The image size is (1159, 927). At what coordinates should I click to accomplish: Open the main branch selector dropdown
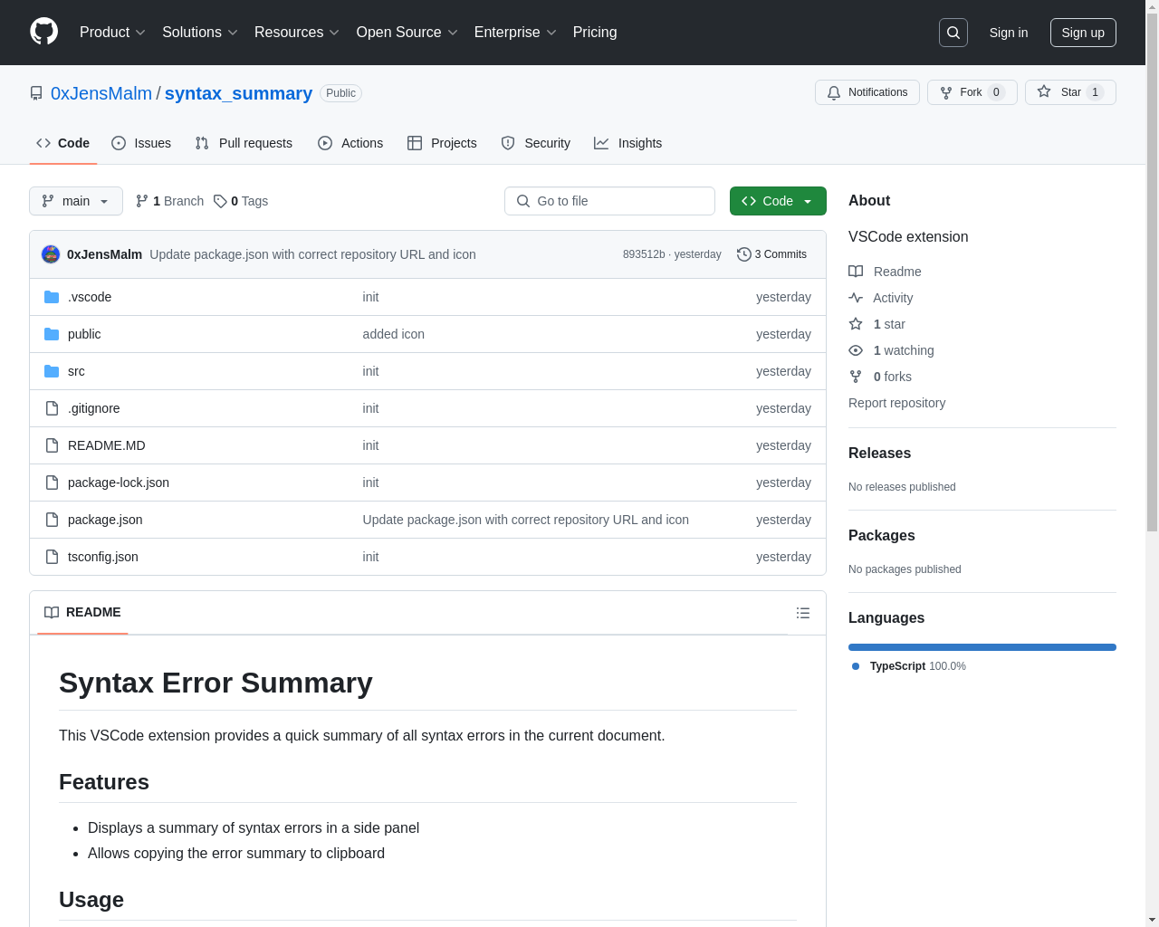coord(76,201)
